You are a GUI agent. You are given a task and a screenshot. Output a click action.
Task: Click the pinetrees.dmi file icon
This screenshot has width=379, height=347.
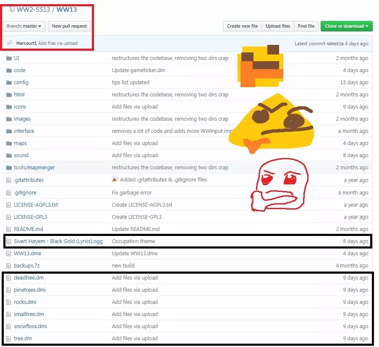[x=8, y=290]
